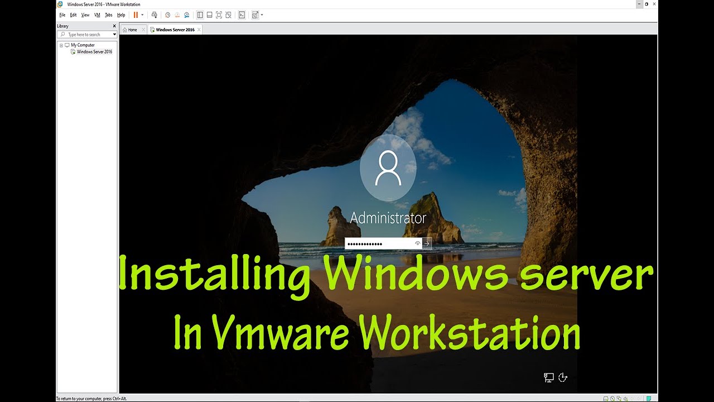Open the View menu
Screen dimensions: 714x402
click(85, 15)
